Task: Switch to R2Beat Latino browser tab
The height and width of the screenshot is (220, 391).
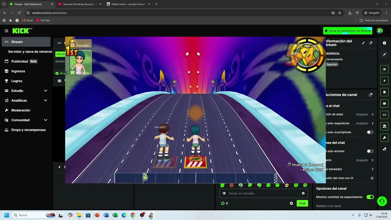Action: click(x=128, y=4)
